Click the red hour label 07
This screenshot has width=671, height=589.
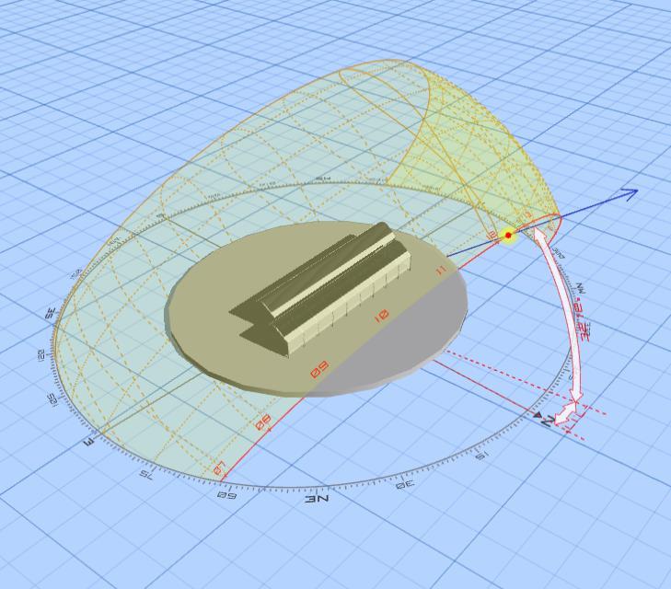point(220,468)
